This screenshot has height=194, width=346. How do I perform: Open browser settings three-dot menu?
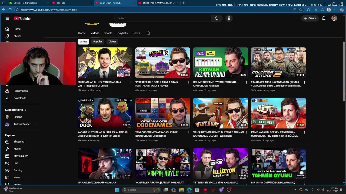coord(335,10)
